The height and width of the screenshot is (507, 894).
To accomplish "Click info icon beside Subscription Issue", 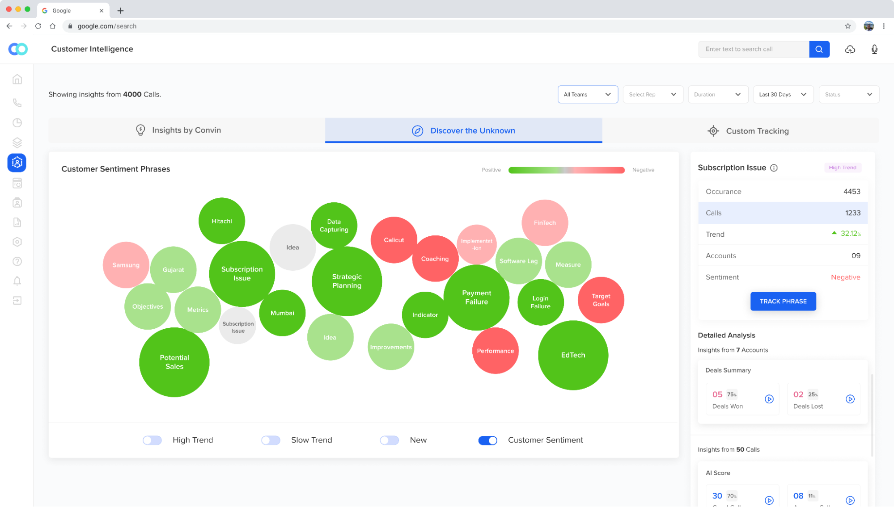I will point(774,168).
